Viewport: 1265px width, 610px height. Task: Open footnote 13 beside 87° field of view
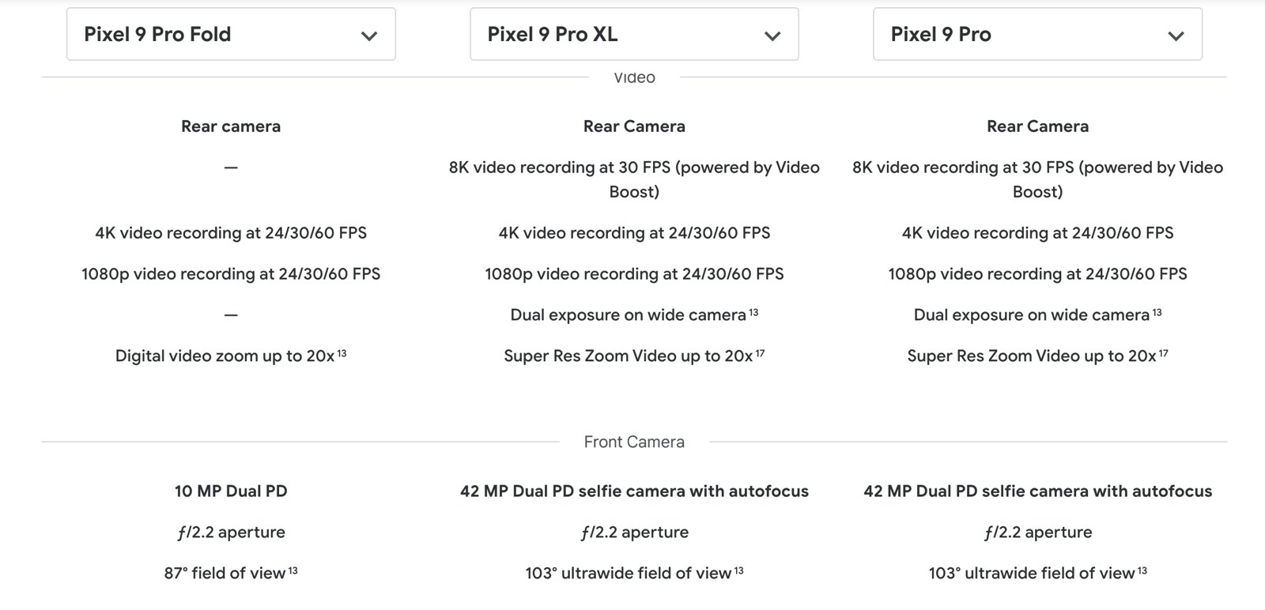(293, 570)
